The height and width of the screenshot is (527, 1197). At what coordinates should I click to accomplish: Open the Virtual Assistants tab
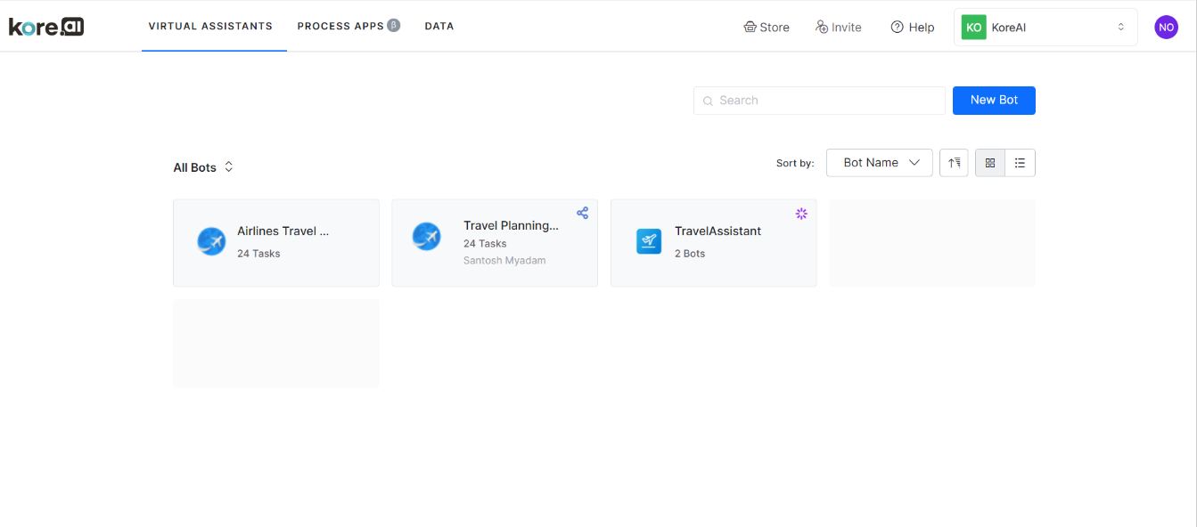coord(210,27)
